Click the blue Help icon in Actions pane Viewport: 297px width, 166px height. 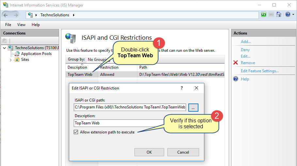coord(236,79)
